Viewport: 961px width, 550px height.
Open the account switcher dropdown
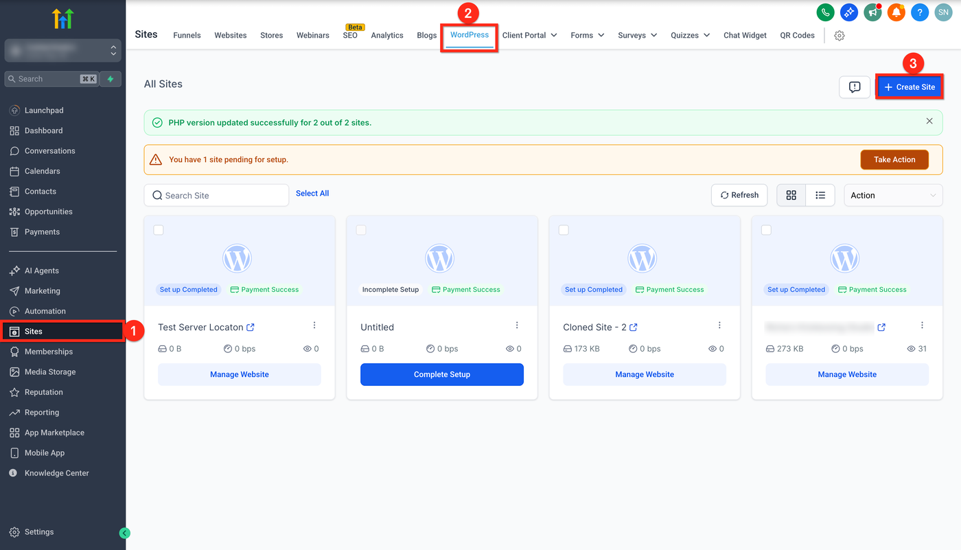point(62,50)
